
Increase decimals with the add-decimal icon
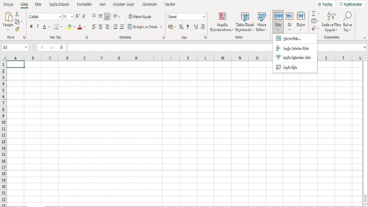point(195,27)
